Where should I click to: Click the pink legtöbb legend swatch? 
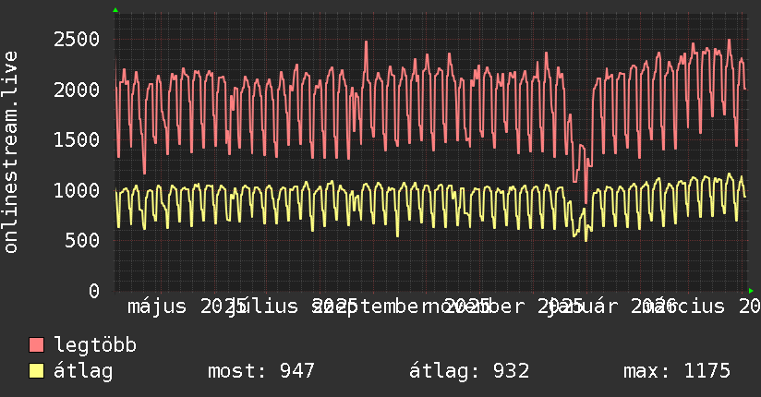36,345
